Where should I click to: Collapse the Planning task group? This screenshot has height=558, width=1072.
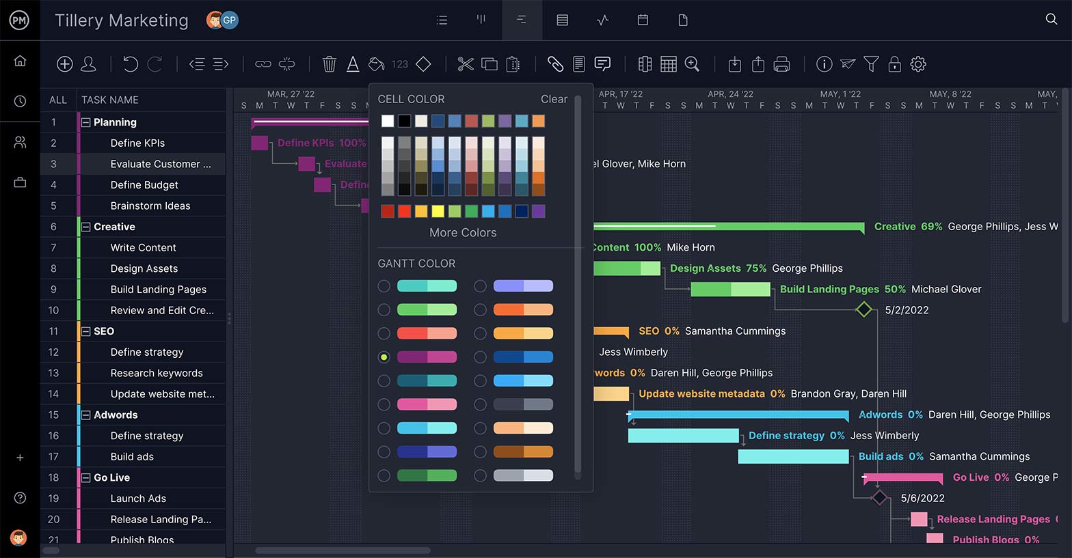[86, 122]
